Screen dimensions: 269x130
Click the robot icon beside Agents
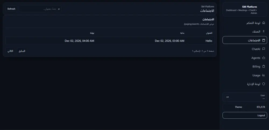(x=264, y=58)
